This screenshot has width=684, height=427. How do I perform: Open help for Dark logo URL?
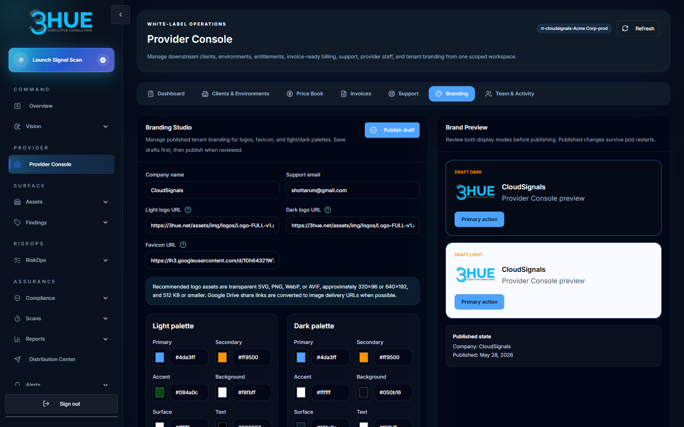[328, 210]
